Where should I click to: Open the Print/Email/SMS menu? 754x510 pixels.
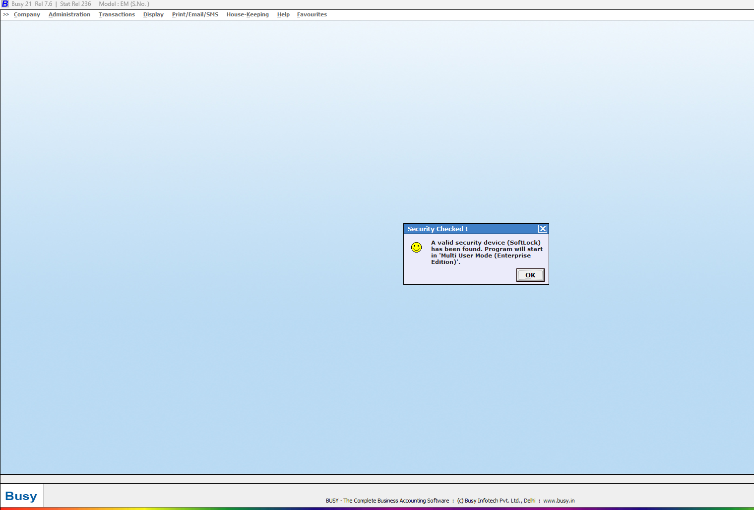click(x=195, y=14)
